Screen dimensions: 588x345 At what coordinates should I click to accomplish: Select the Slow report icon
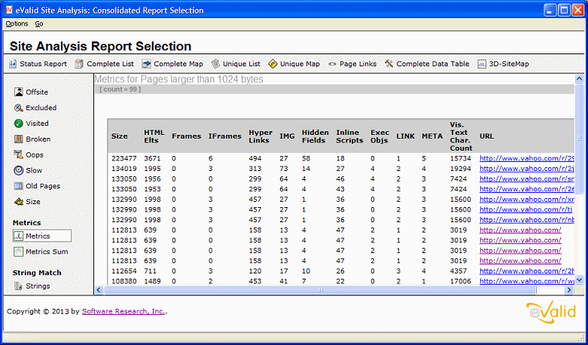[x=19, y=170]
